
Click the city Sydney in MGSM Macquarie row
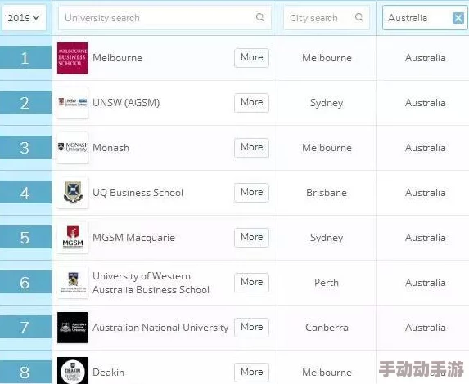point(327,238)
